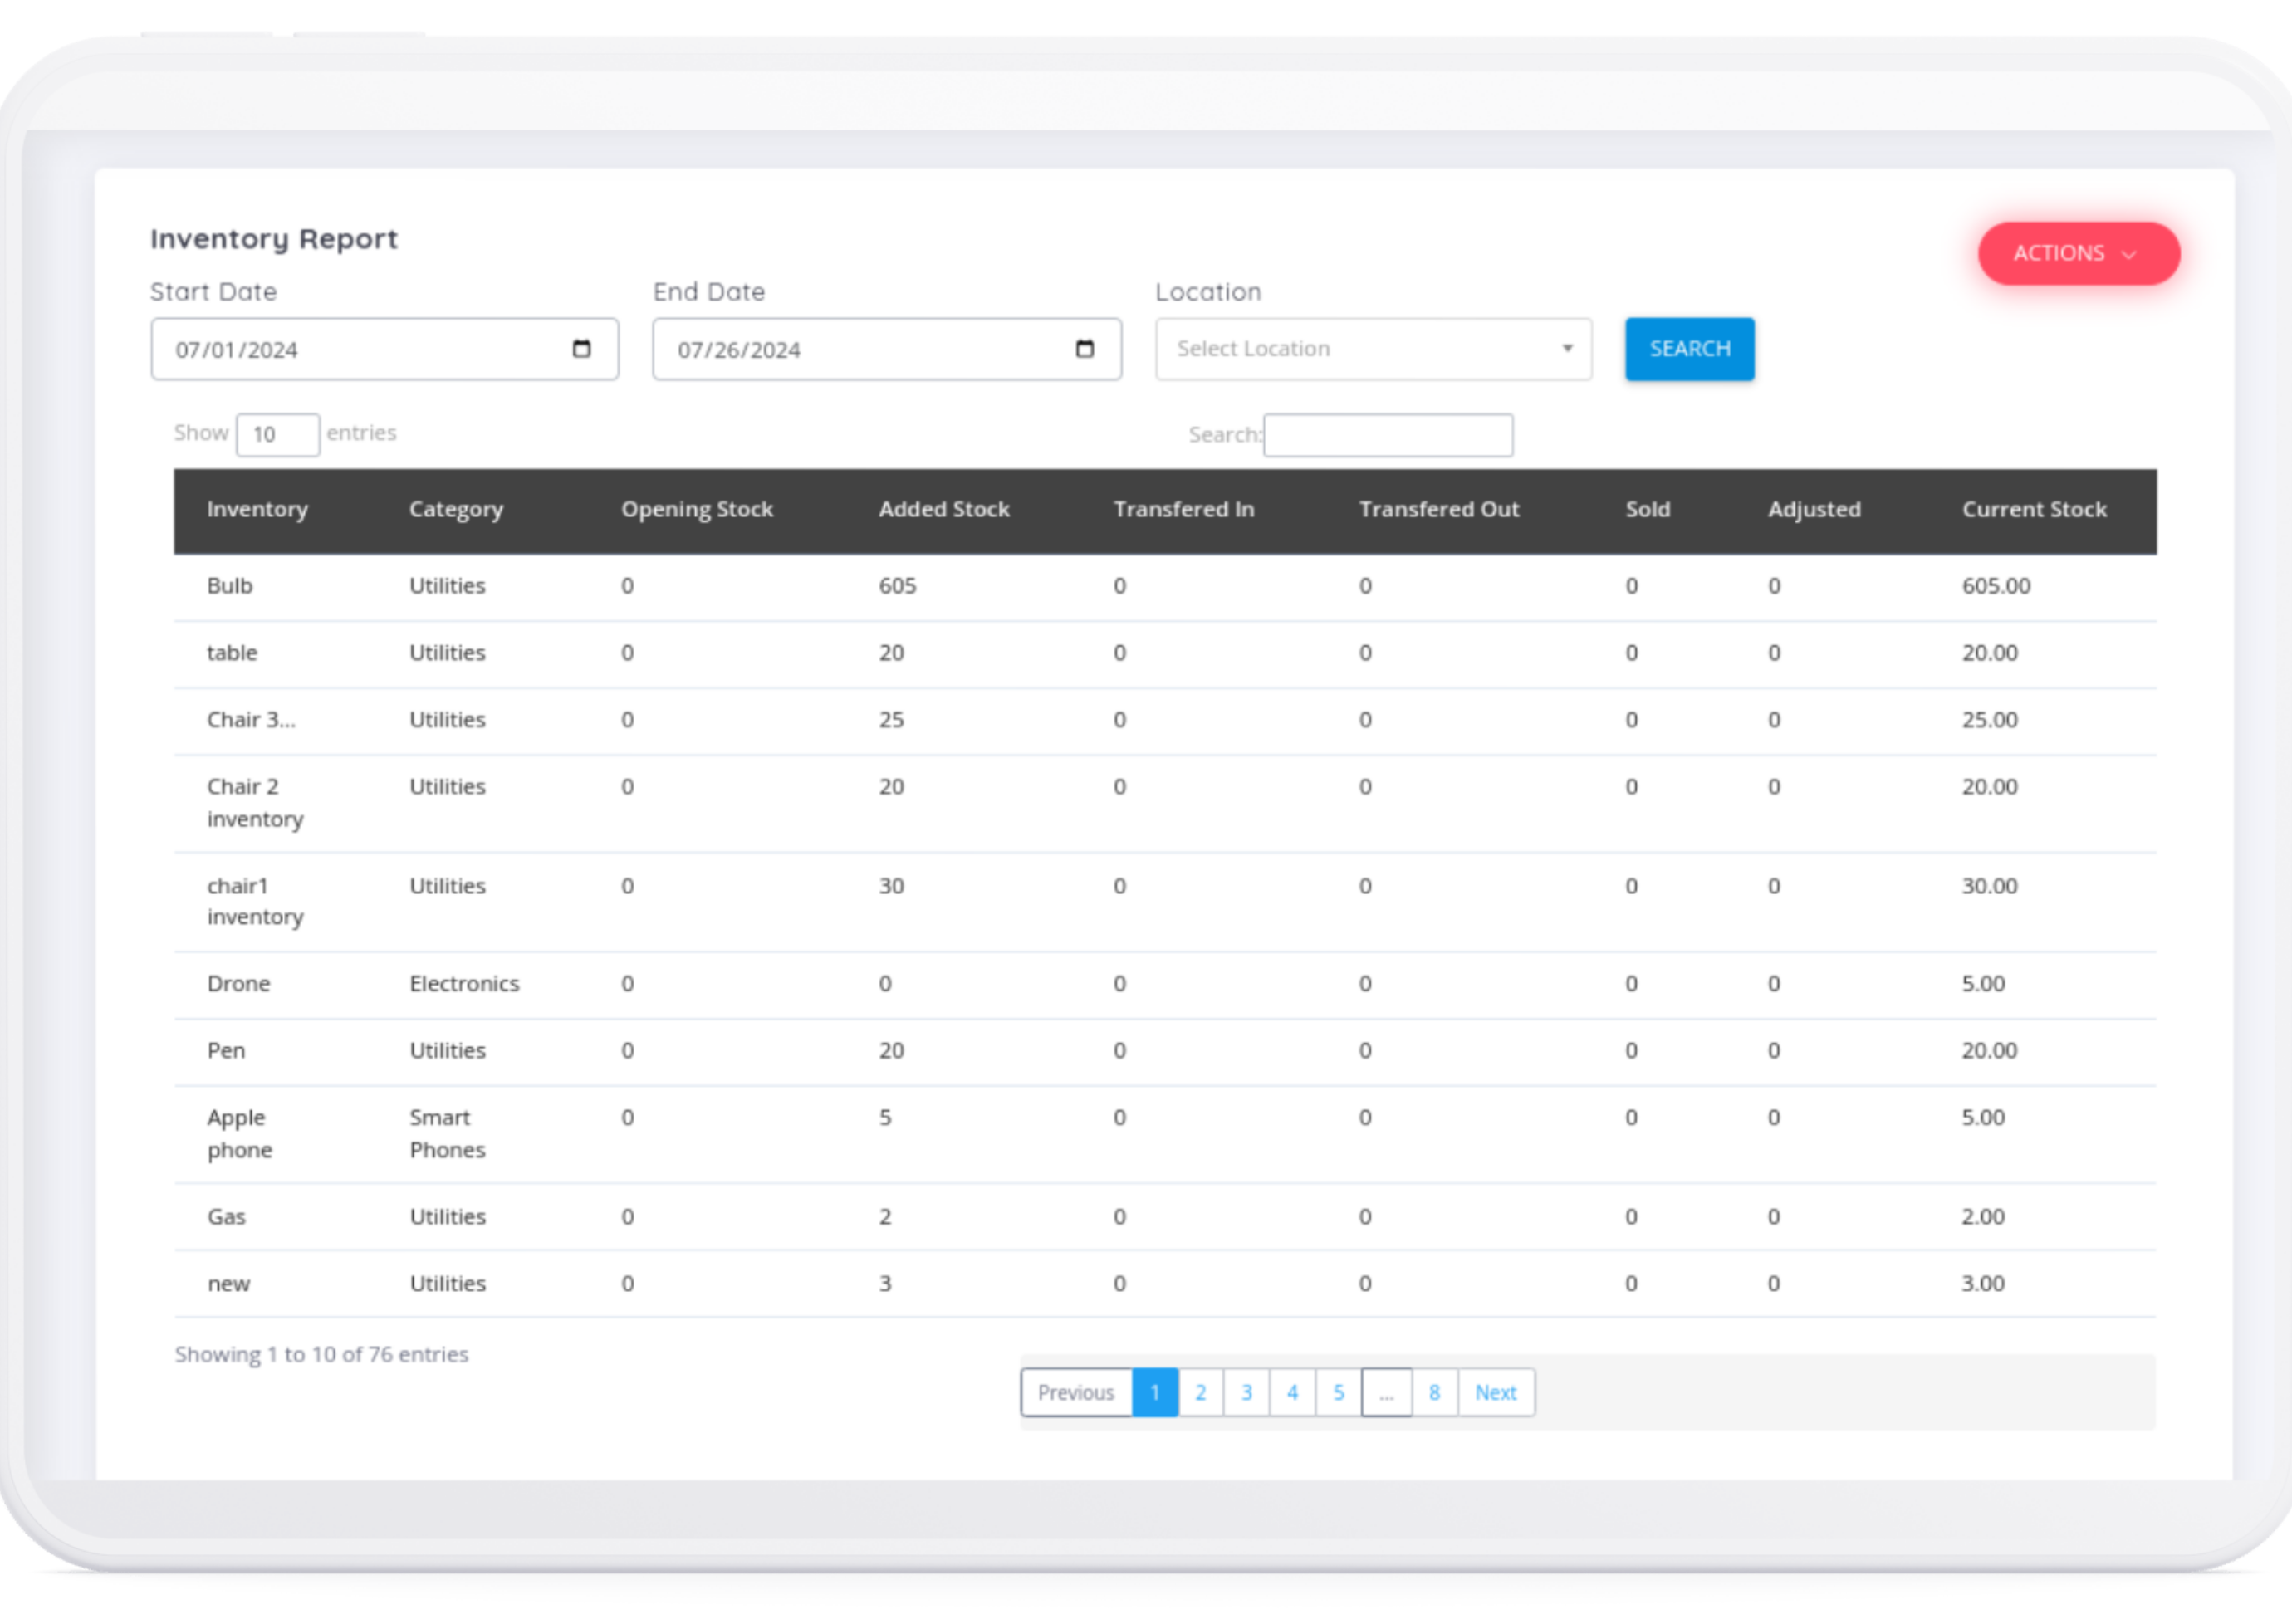
Task: Focus the table Search text box
Action: (x=1387, y=435)
